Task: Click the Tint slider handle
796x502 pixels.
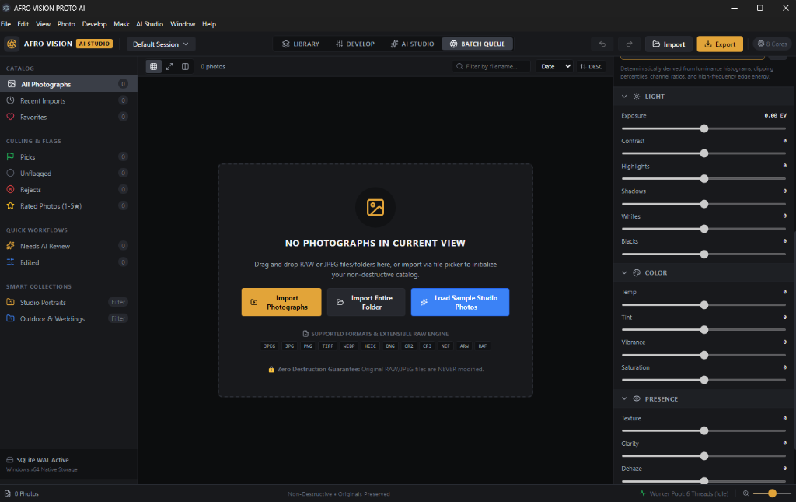Action: pyautogui.click(x=704, y=330)
